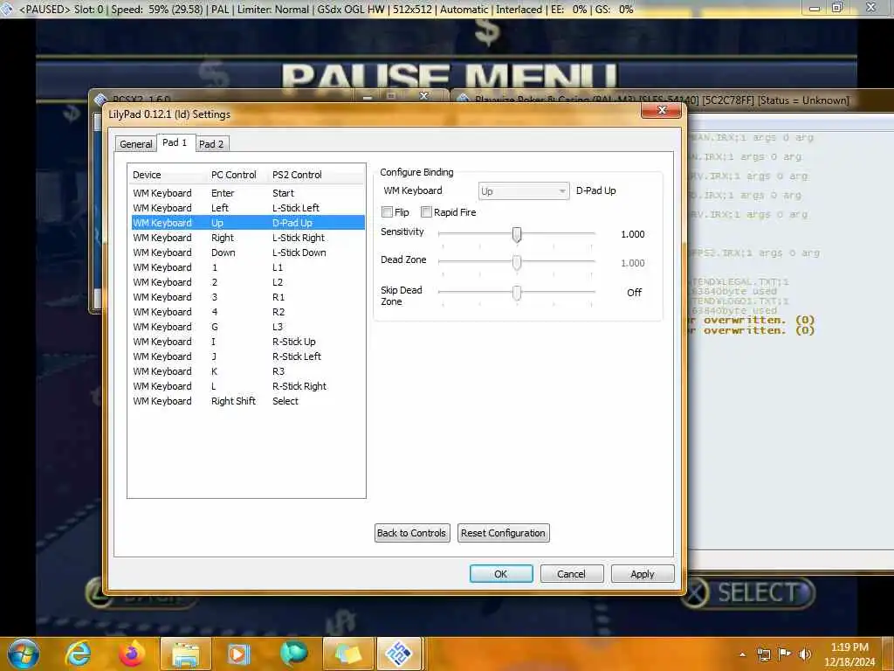Select the Pad 1 tab
This screenshot has height=671, width=894.
pos(175,142)
